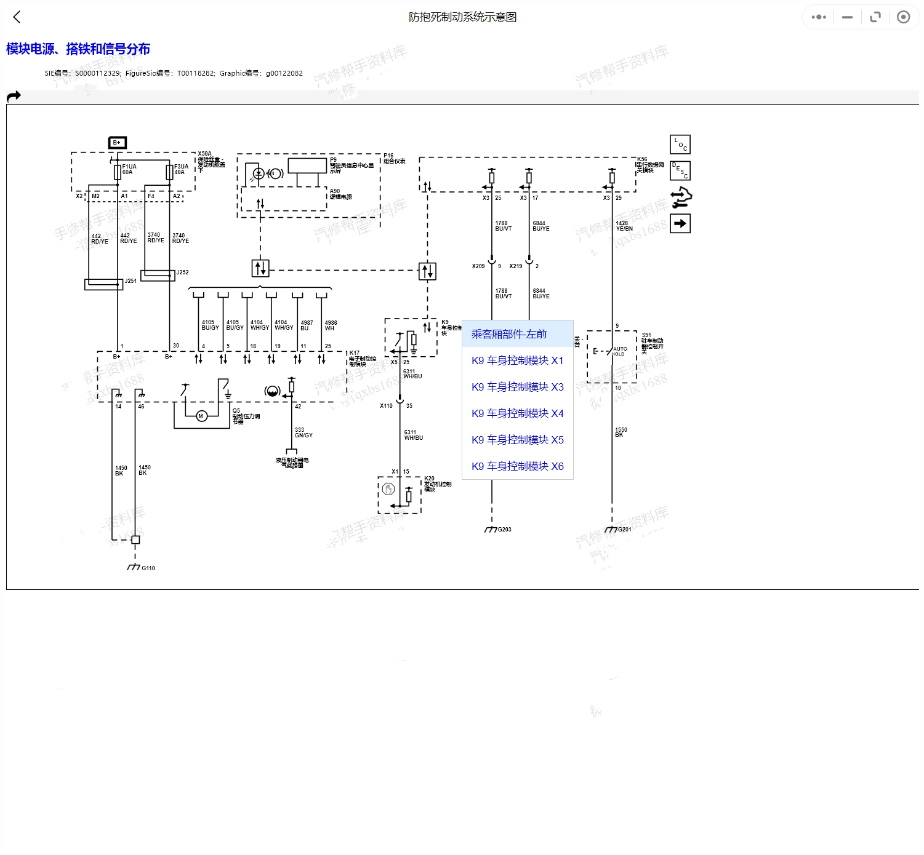The image size is (924, 855).
Task: Open the three-dot more options menu
Action: click(818, 17)
